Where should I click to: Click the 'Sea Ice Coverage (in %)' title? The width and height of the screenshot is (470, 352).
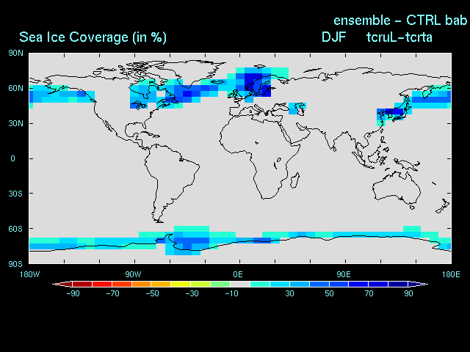click(x=93, y=37)
